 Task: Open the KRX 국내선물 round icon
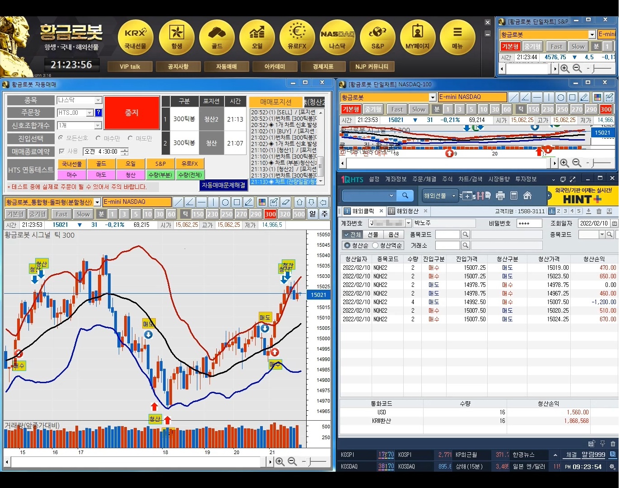coord(135,37)
